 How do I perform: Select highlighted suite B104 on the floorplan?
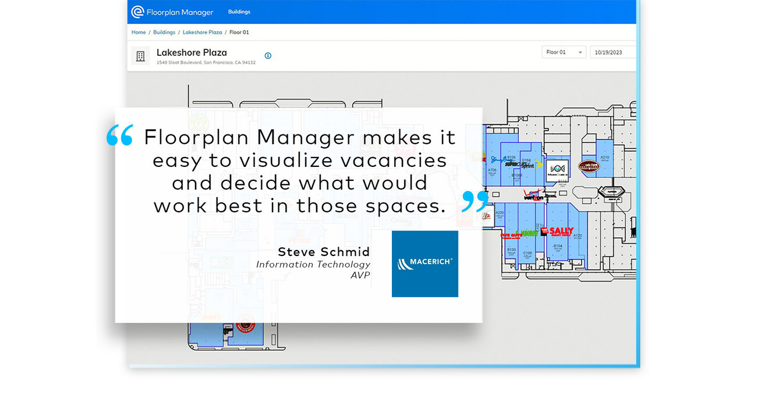click(557, 246)
